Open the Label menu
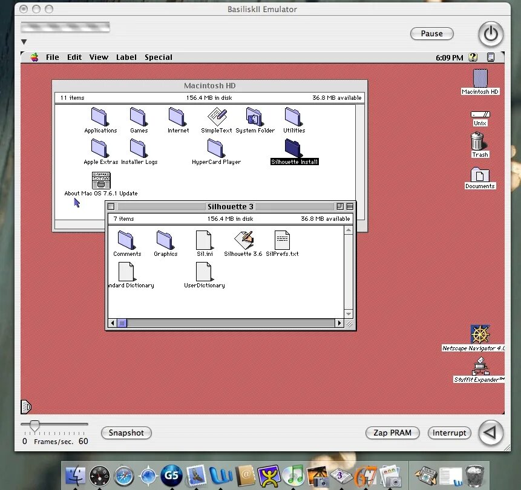This screenshot has width=521, height=490. [126, 57]
